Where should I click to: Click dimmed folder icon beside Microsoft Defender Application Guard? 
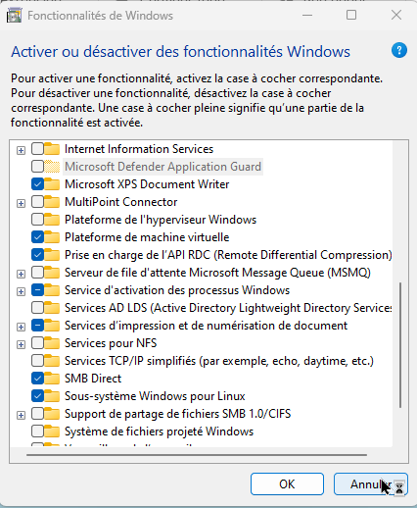click(x=52, y=167)
